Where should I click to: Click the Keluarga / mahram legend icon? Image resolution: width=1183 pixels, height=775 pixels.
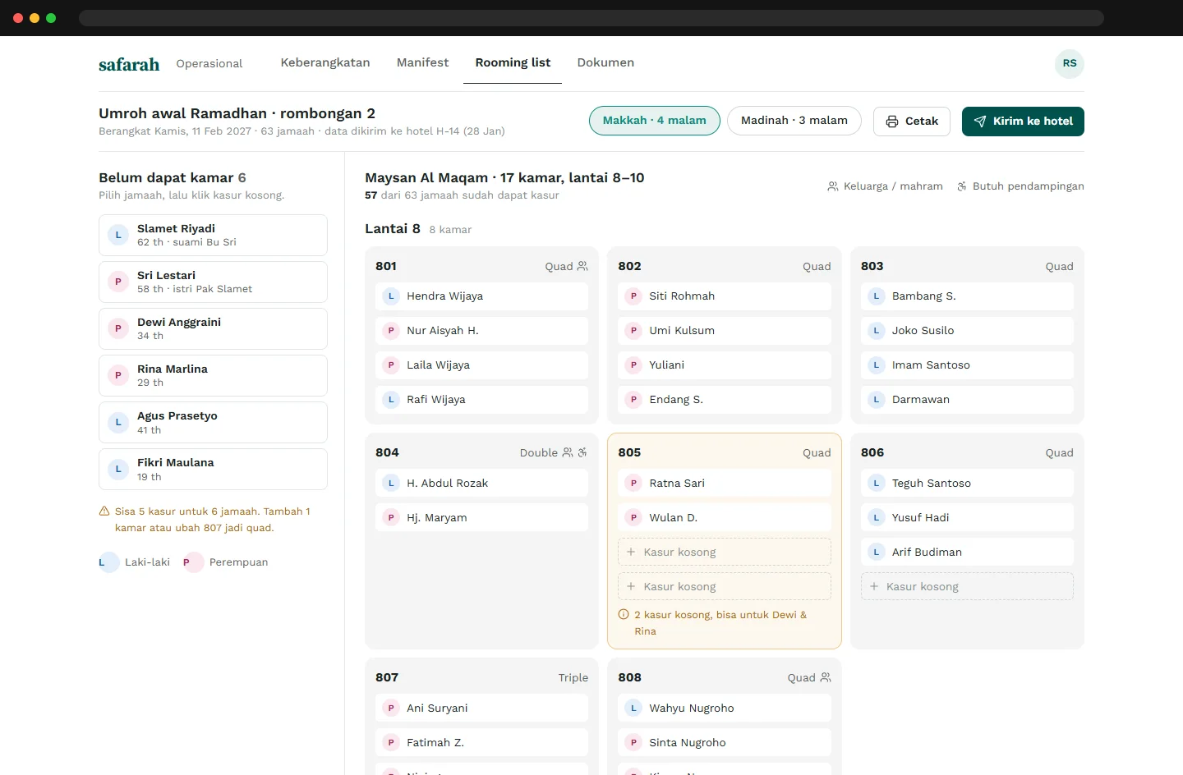point(833,186)
